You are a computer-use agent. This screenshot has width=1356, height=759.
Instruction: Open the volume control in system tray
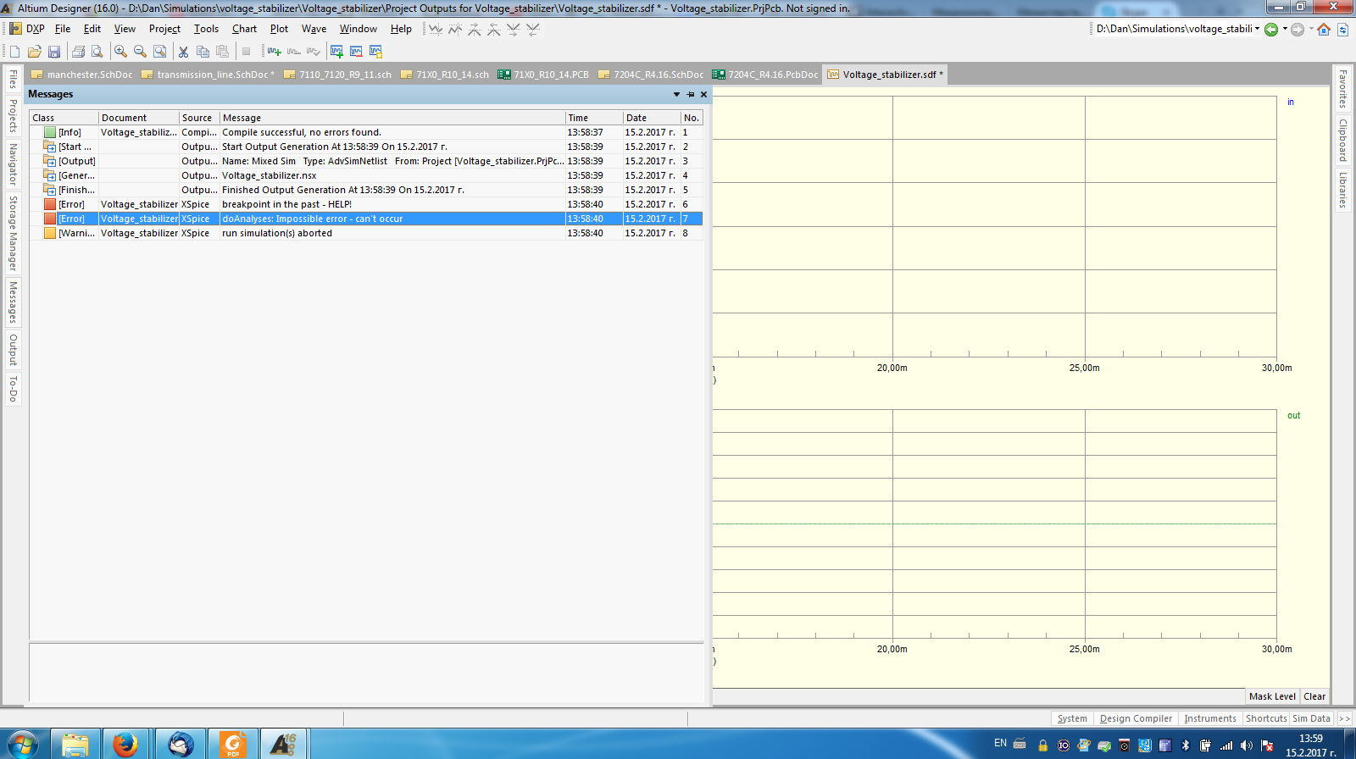click(1246, 745)
